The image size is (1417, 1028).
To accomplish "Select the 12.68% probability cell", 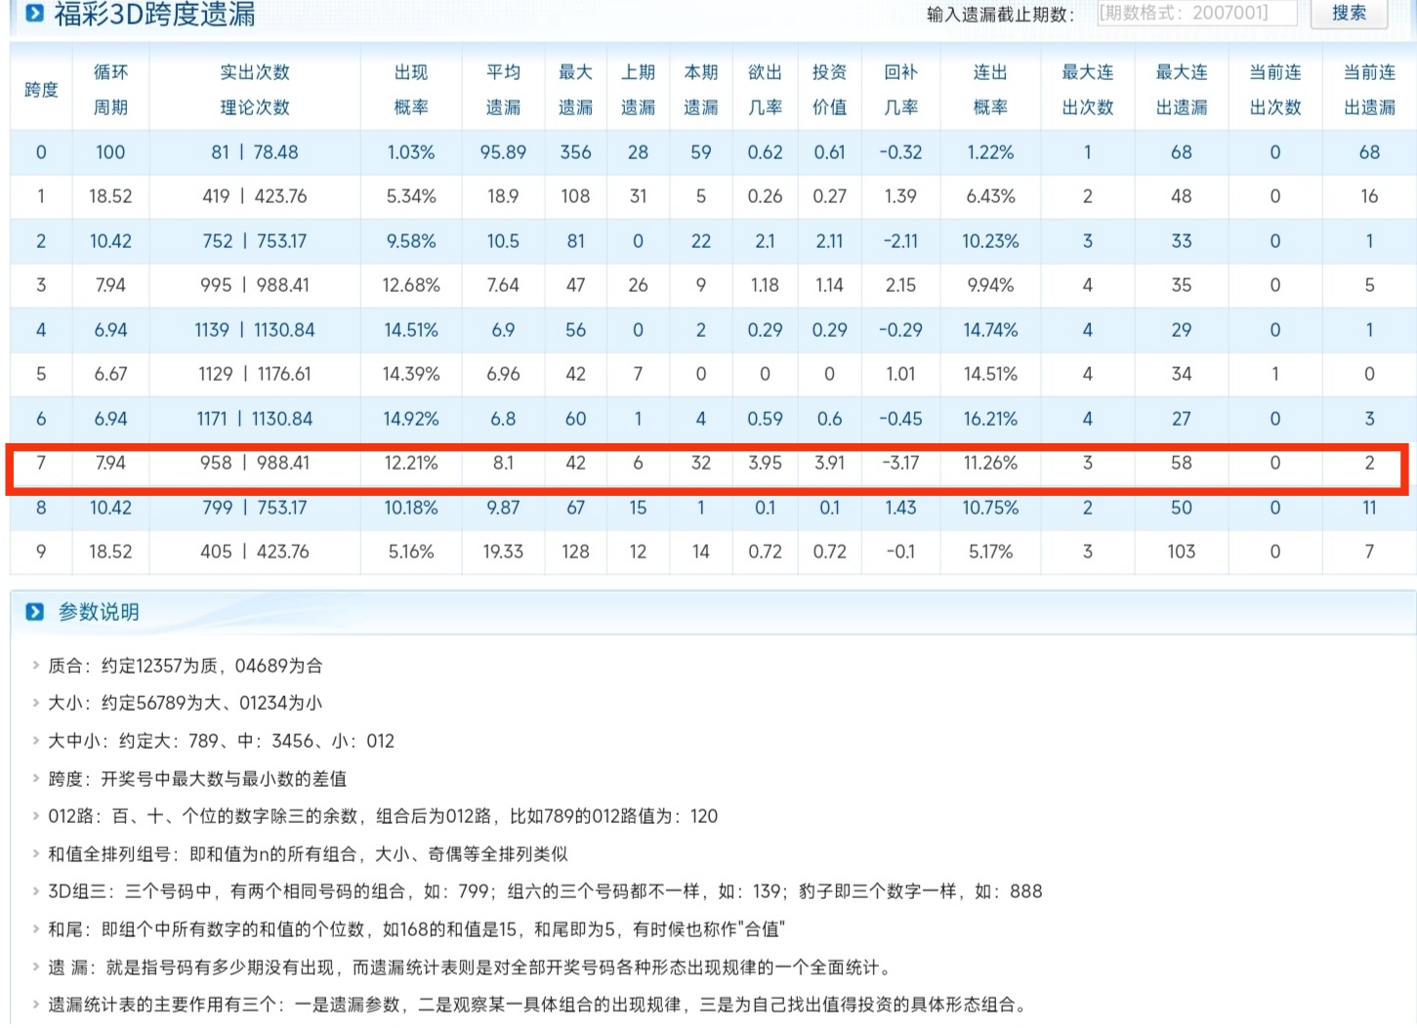I will pyautogui.click(x=411, y=285).
